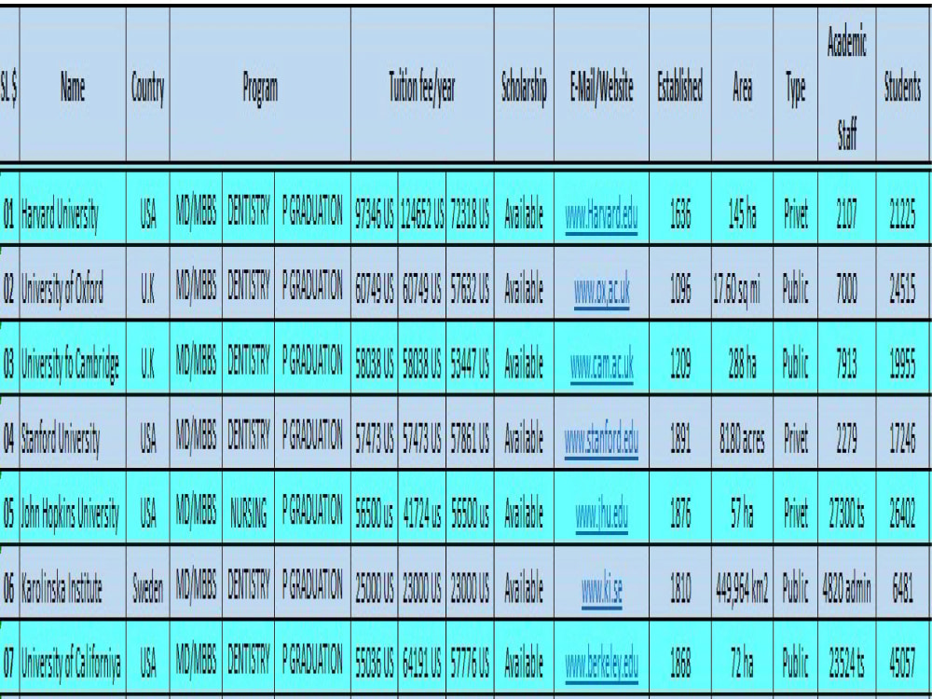Select the E-Mail/Website header cell
Image resolution: width=932 pixels, height=699 pixels.
pos(601,87)
